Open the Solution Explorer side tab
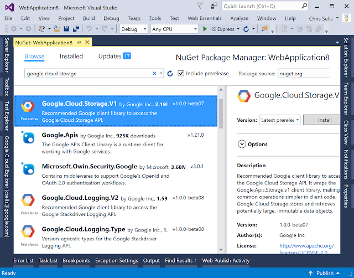The height and width of the screenshot is (278, 354). (346, 58)
